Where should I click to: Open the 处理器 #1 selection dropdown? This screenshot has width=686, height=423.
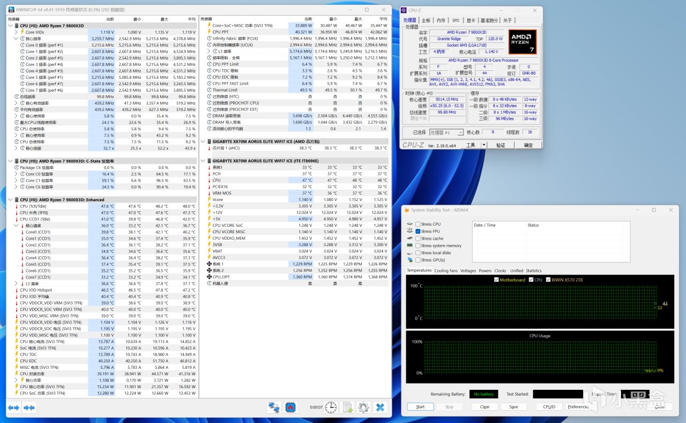pos(446,132)
